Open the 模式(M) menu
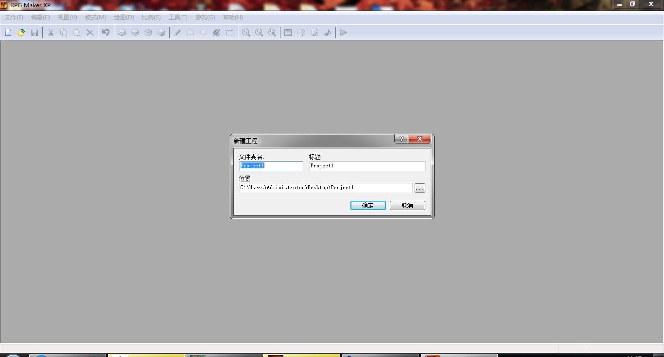 pyautogui.click(x=95, y=17)
